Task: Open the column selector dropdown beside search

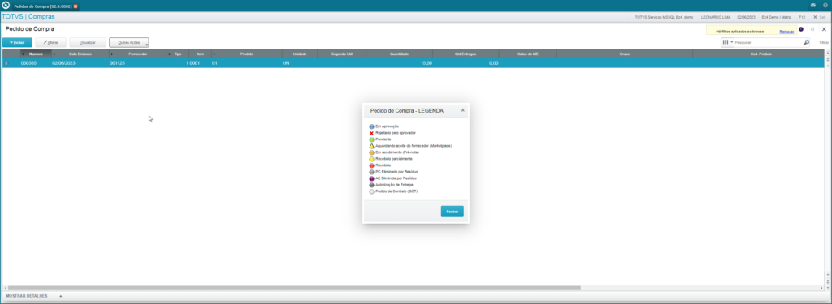Action: tap(727, 42)
